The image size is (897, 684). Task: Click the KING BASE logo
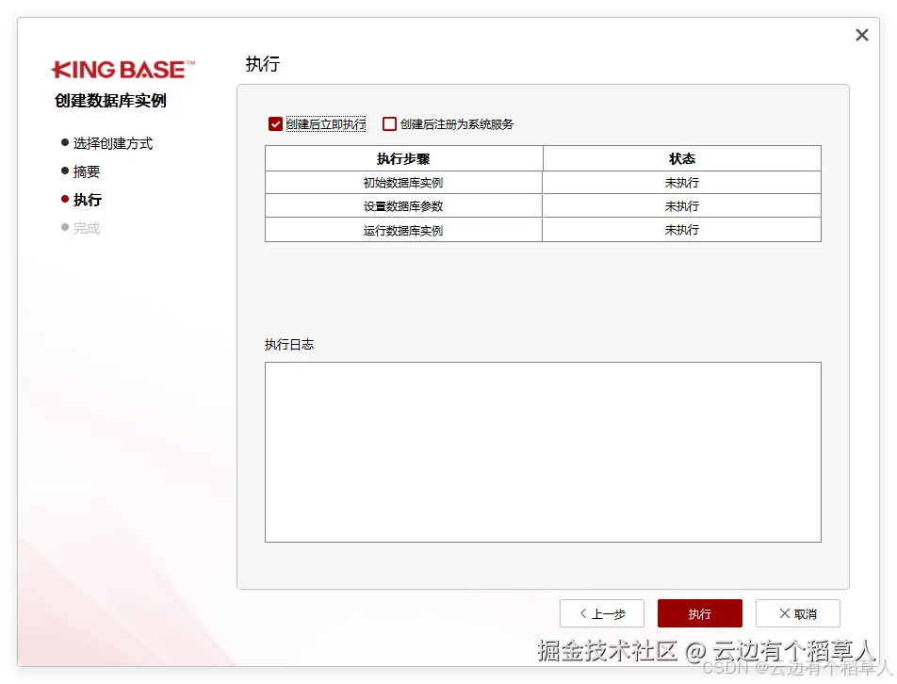(122, 69)
